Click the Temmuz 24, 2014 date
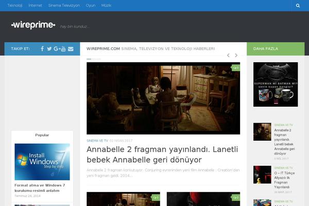Image resolution: width=309 pixels, height=206 pixels. click(27, 196)
